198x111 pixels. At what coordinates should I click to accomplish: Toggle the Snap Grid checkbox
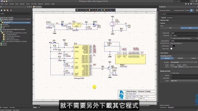coord(171,36)
